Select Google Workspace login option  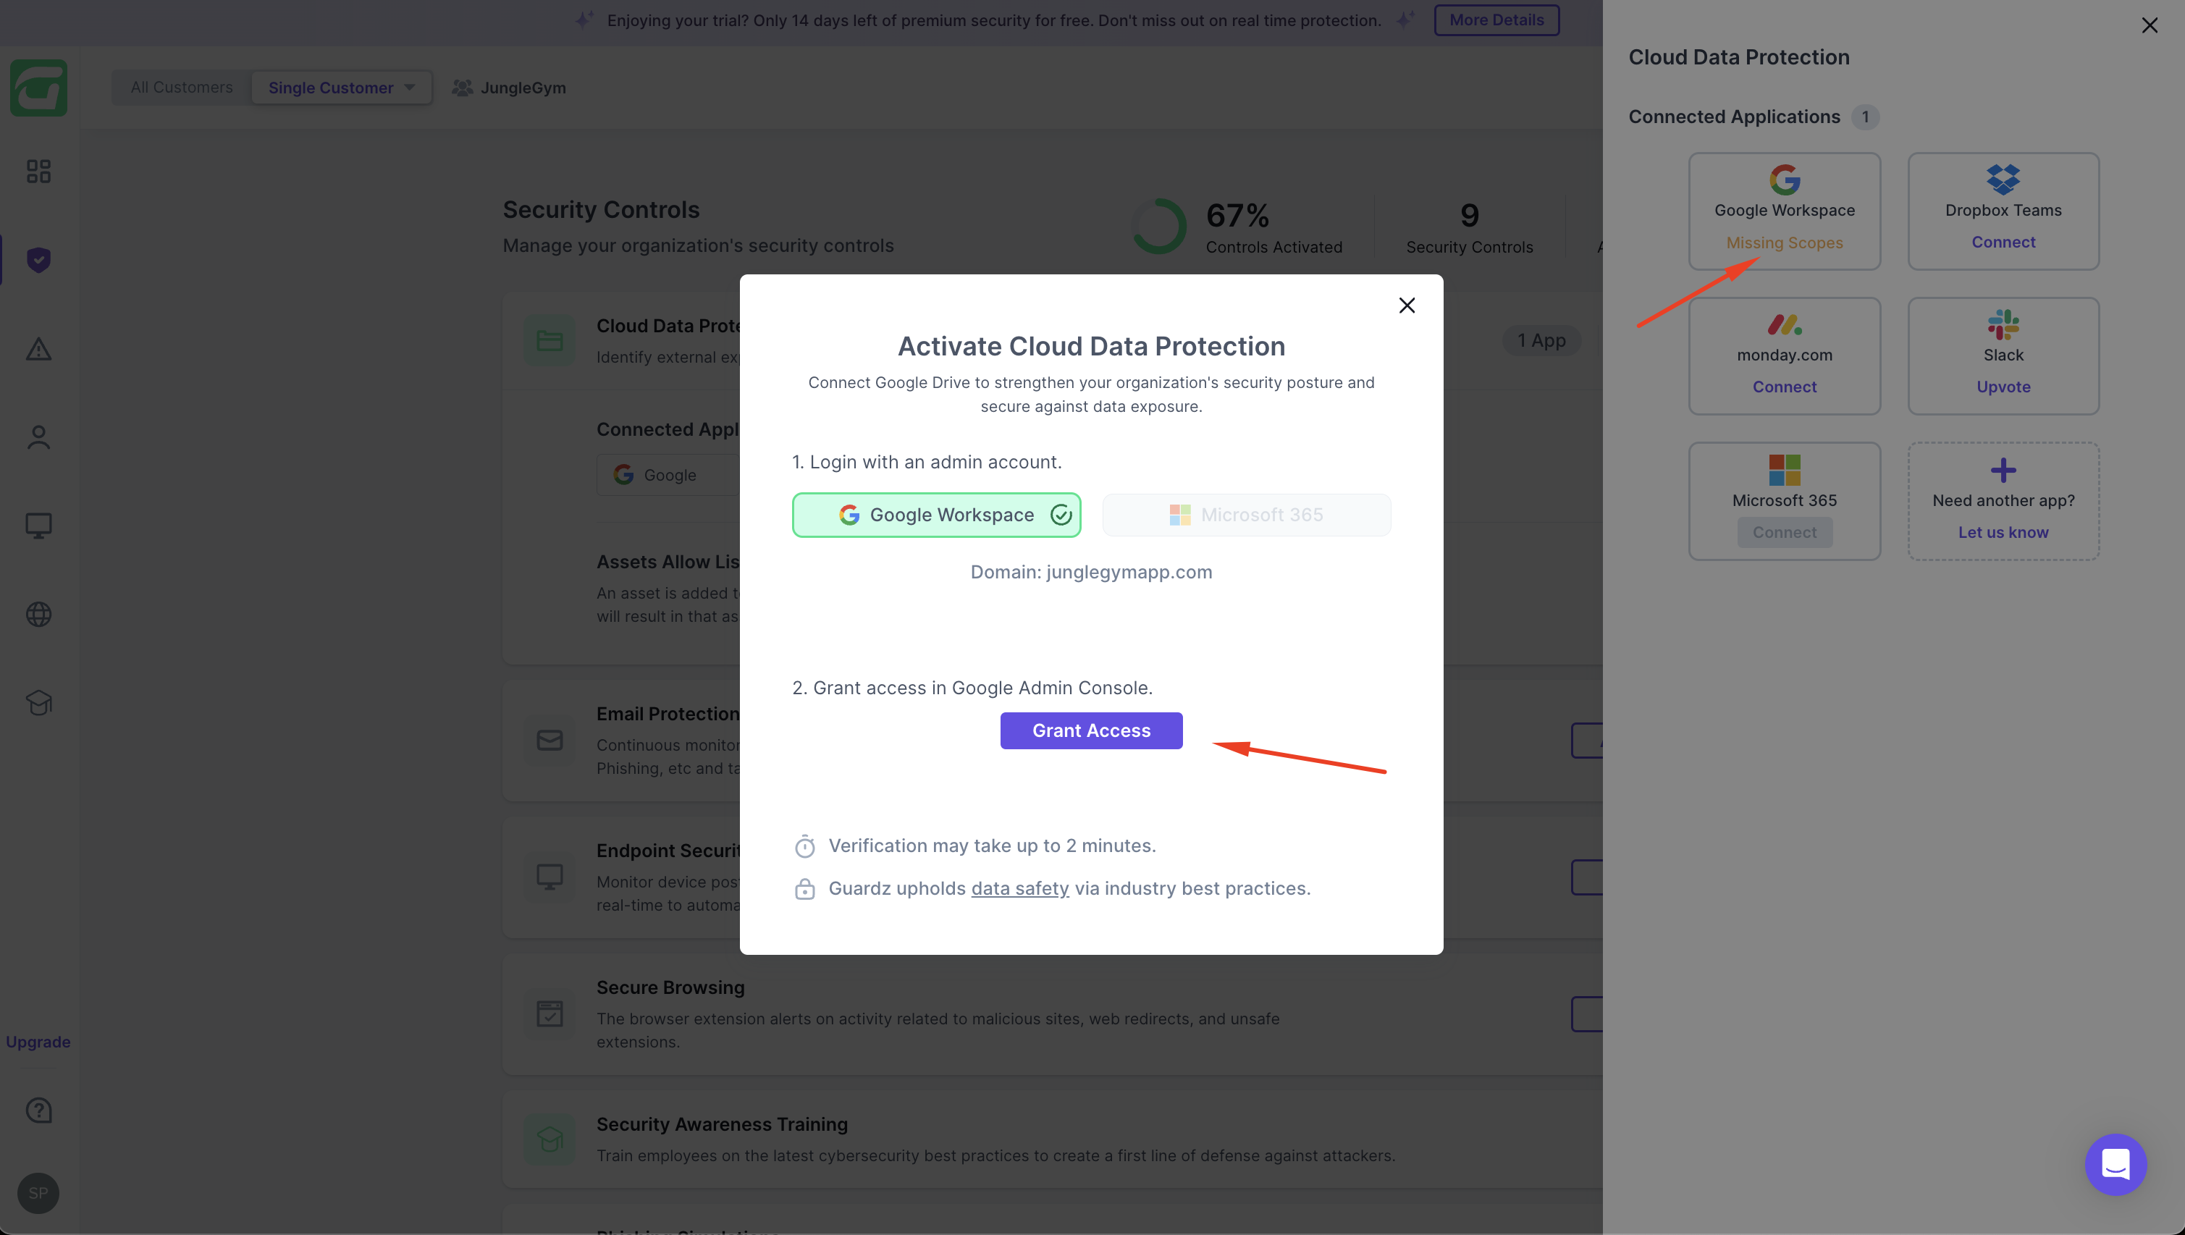(936, 515)
